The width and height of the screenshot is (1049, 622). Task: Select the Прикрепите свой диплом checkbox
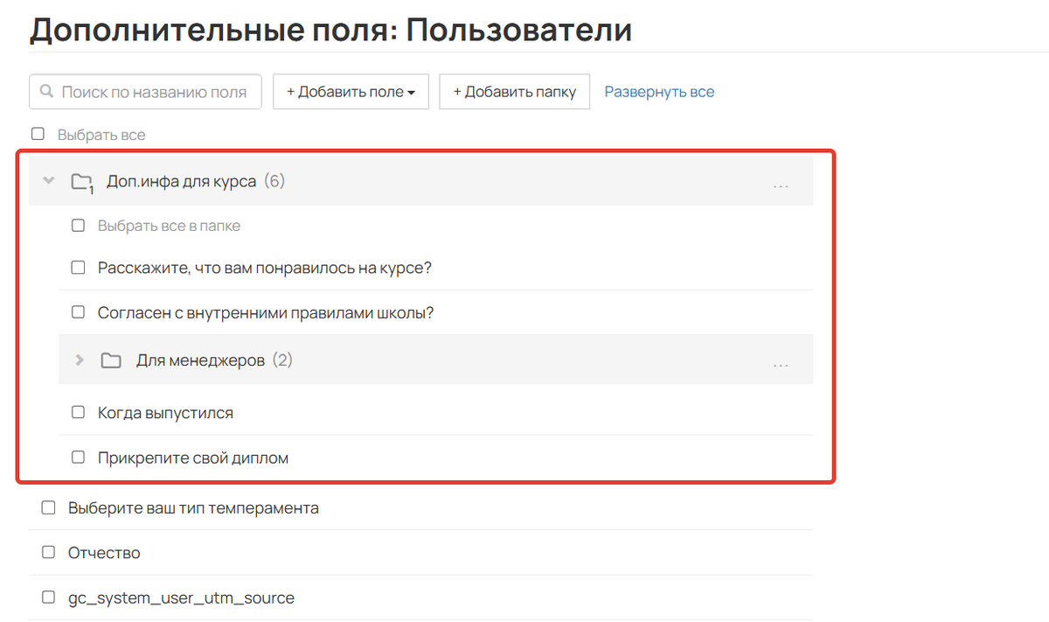(78, 458)
